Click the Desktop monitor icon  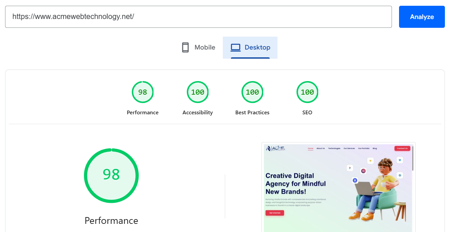(x=235, y=47)
